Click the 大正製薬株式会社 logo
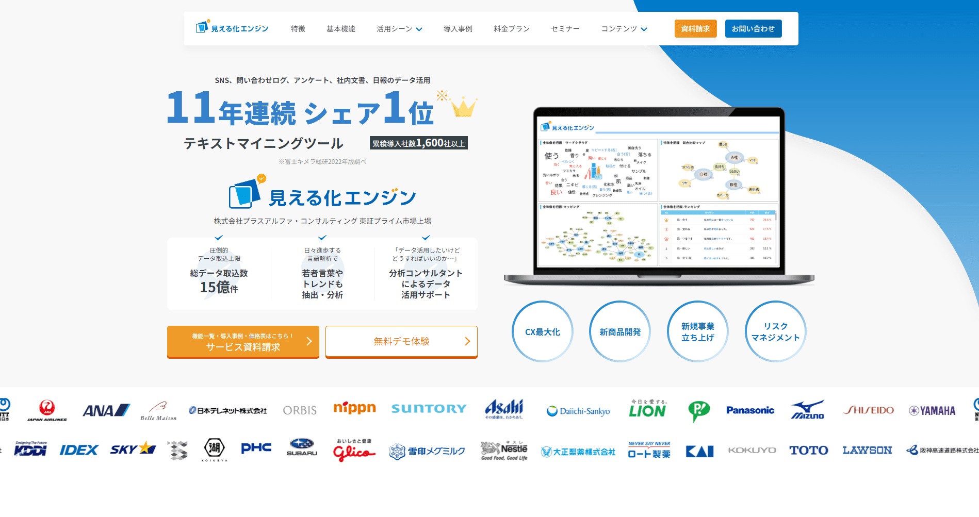 tap(578, 452)
